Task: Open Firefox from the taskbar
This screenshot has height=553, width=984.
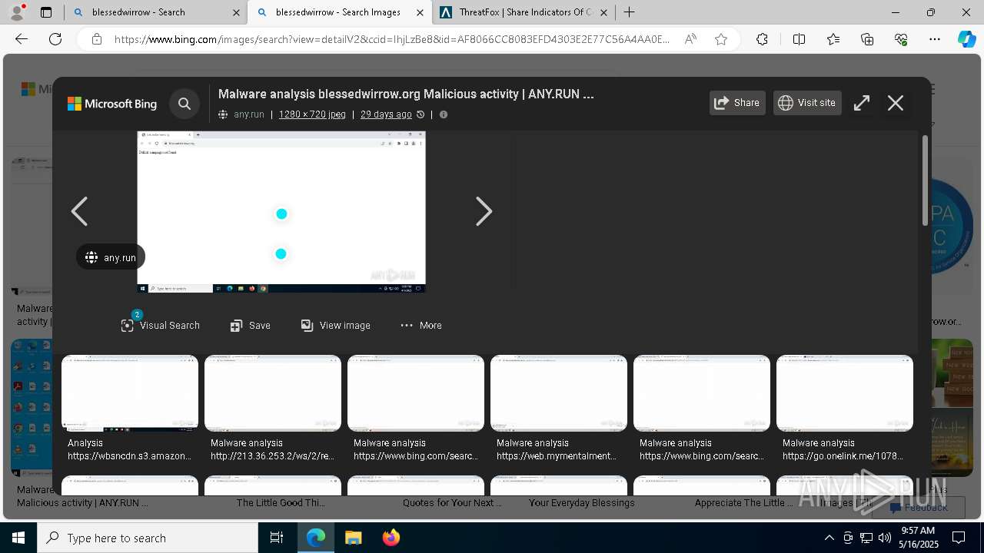Action: [x=391, y=538]
